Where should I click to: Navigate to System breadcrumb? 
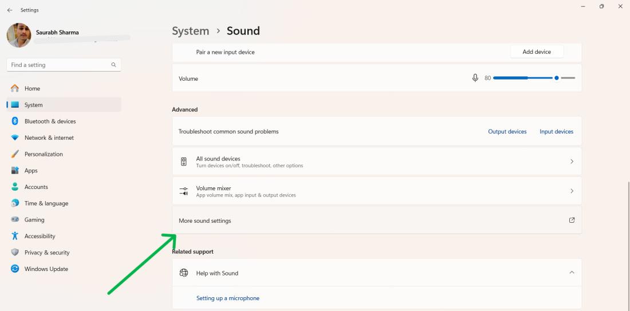pos(190,31)
